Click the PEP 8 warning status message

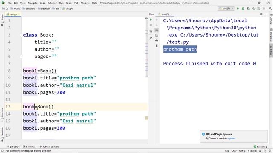coord(28,151)
